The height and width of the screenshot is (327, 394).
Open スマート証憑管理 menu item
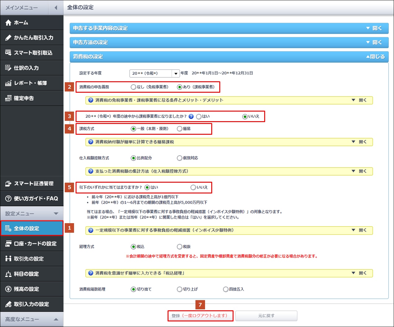point(32,184)
